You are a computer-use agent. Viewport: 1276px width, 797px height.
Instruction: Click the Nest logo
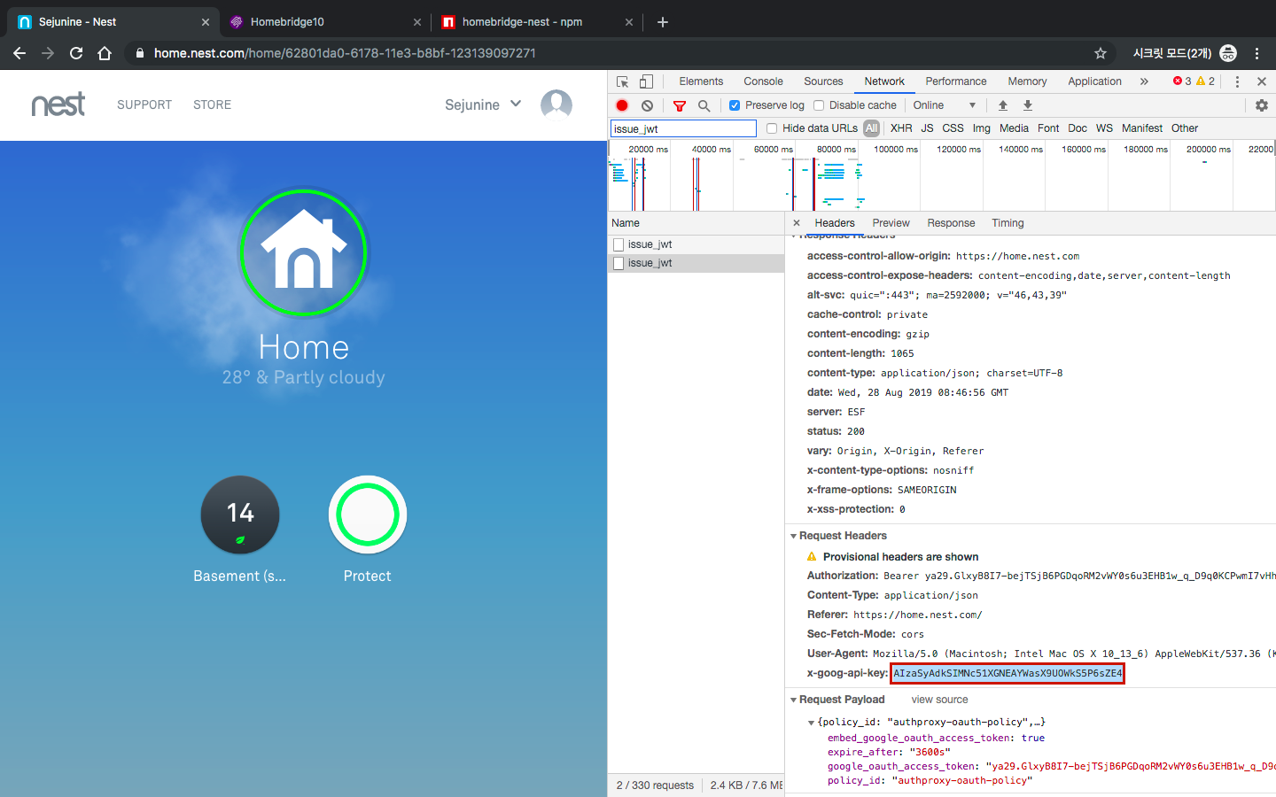click(x=58, y=104)
